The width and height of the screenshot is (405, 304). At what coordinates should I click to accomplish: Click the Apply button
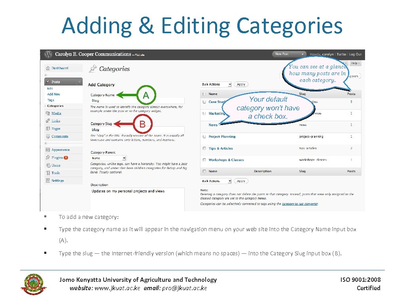[241, 84]
